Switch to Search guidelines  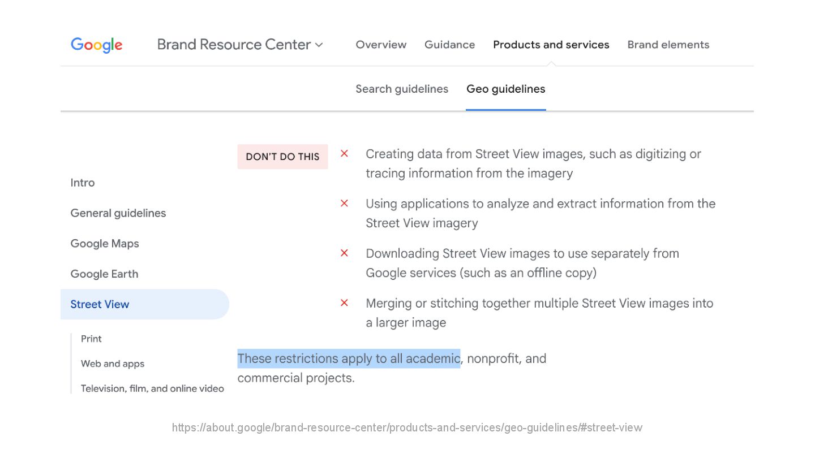[x=402, y=89]
